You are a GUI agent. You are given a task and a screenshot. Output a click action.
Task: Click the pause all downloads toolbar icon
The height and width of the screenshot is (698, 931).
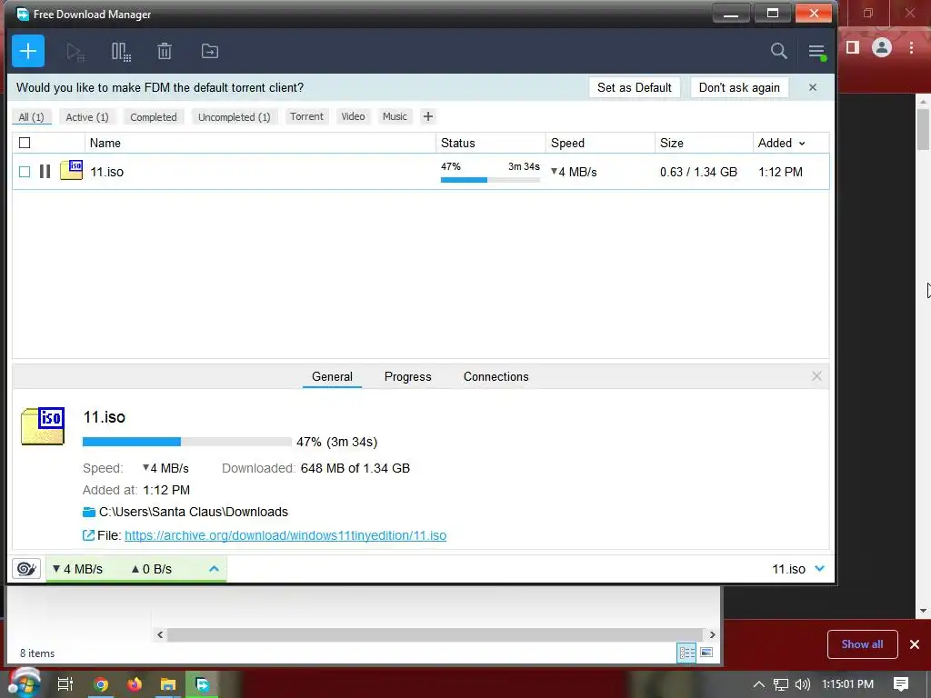[x=121, y=52]
